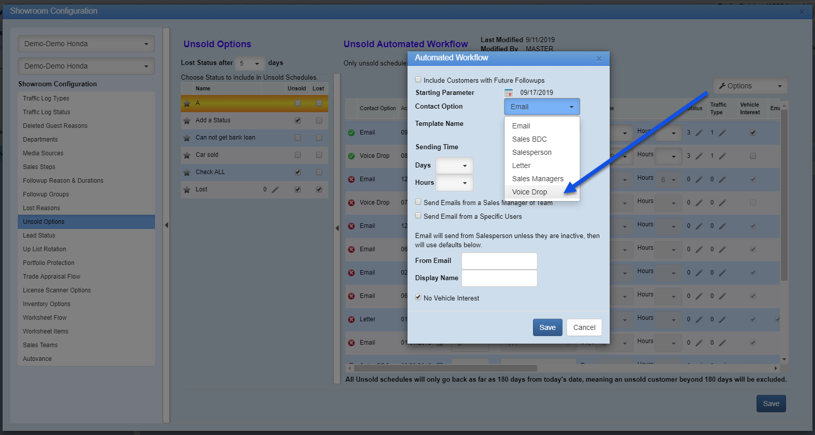Click the pencil edit icon in Lost row

275,189
